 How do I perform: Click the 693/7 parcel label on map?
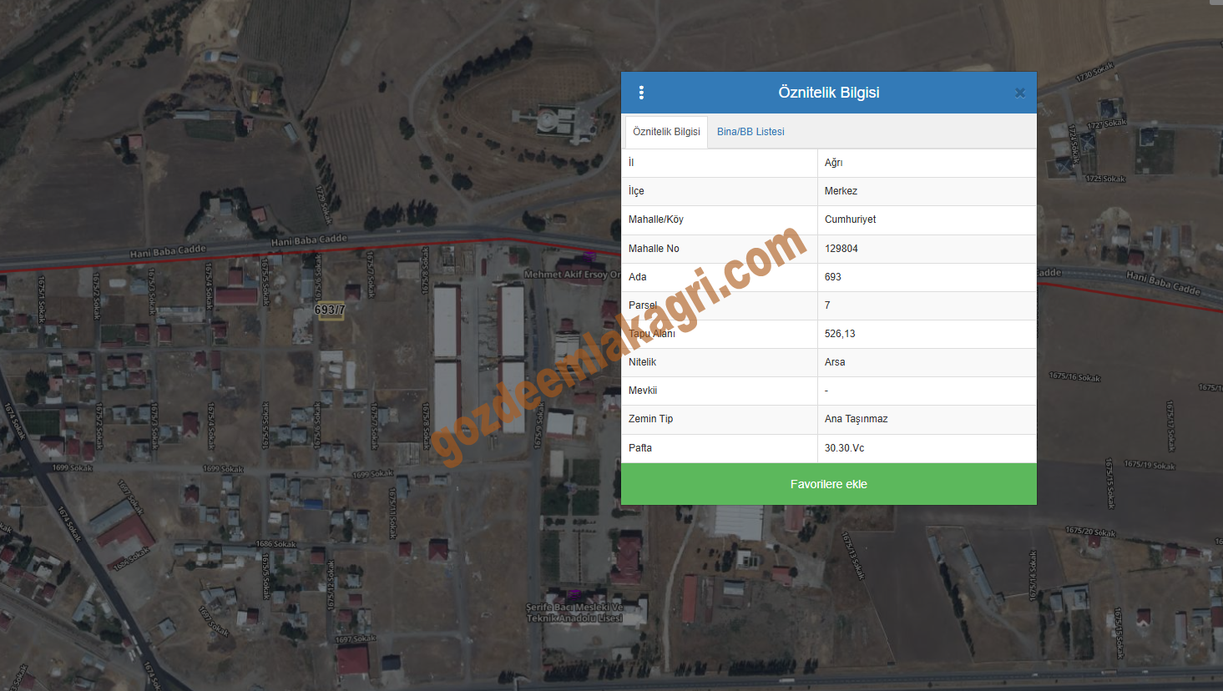[x=330, y=310]
